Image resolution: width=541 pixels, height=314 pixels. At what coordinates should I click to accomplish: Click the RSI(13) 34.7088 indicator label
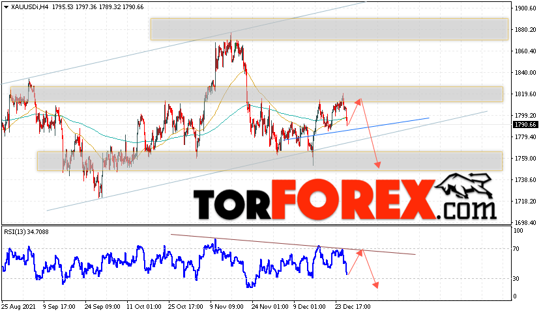tap(26, 232)
